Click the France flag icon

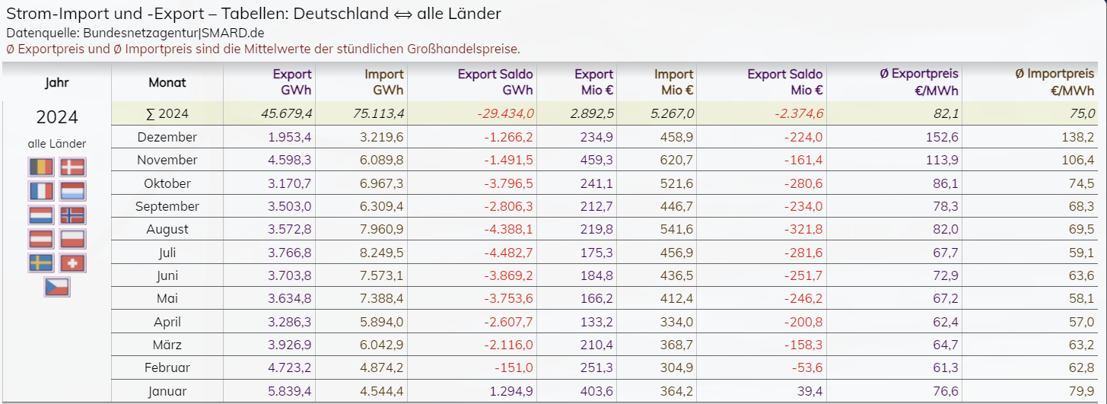point(41,191)
